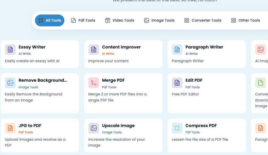Image resolution: width=268 pixels, height=155 pixels.
Task: Open the Image Tools tab
Action: (159, 20)
